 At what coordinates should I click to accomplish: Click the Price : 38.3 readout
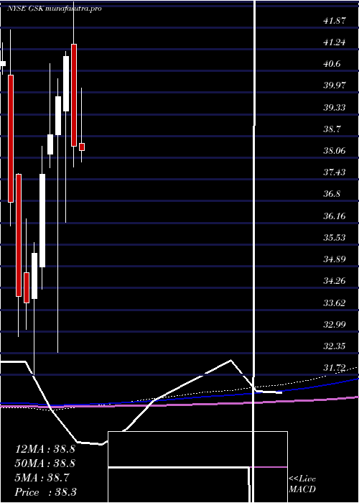45,492
